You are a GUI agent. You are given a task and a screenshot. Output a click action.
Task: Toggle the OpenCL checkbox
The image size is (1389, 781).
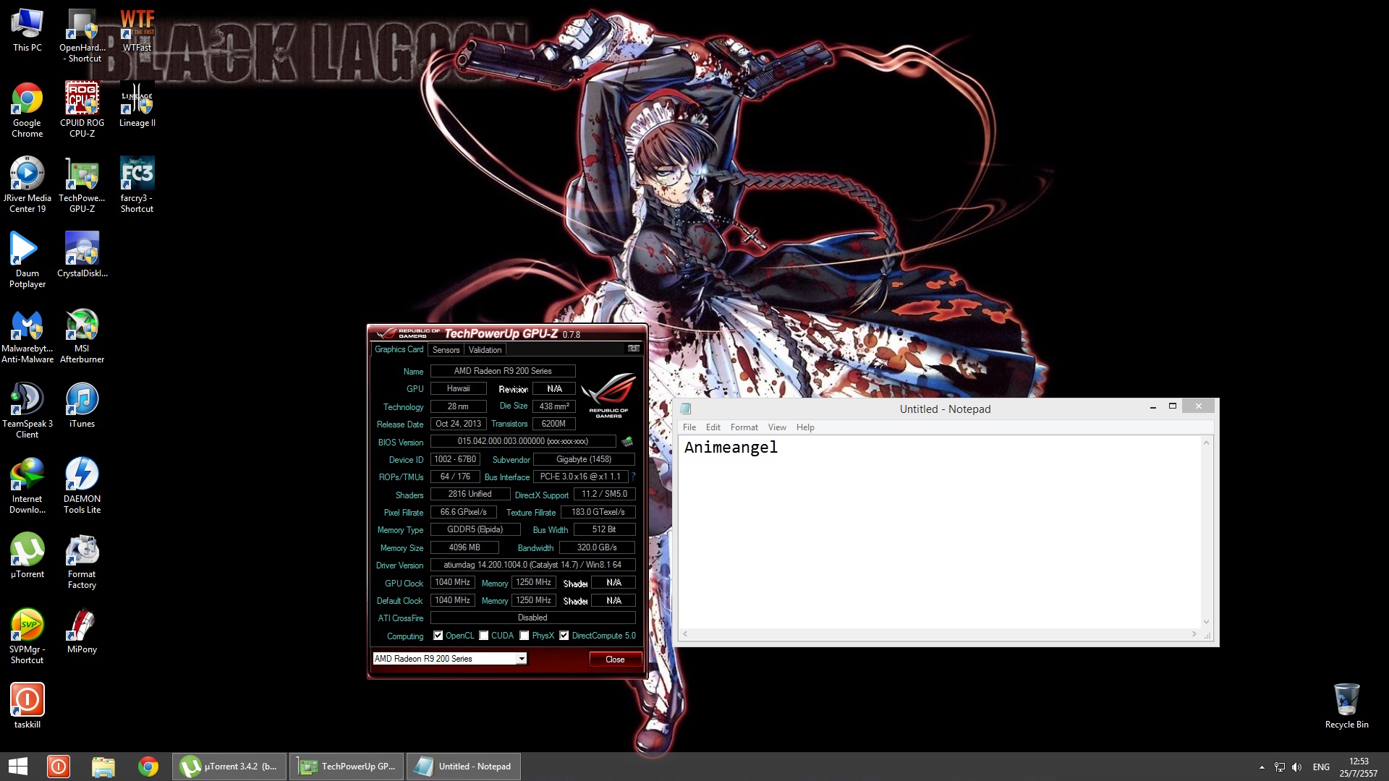click(x=438, y=636)
